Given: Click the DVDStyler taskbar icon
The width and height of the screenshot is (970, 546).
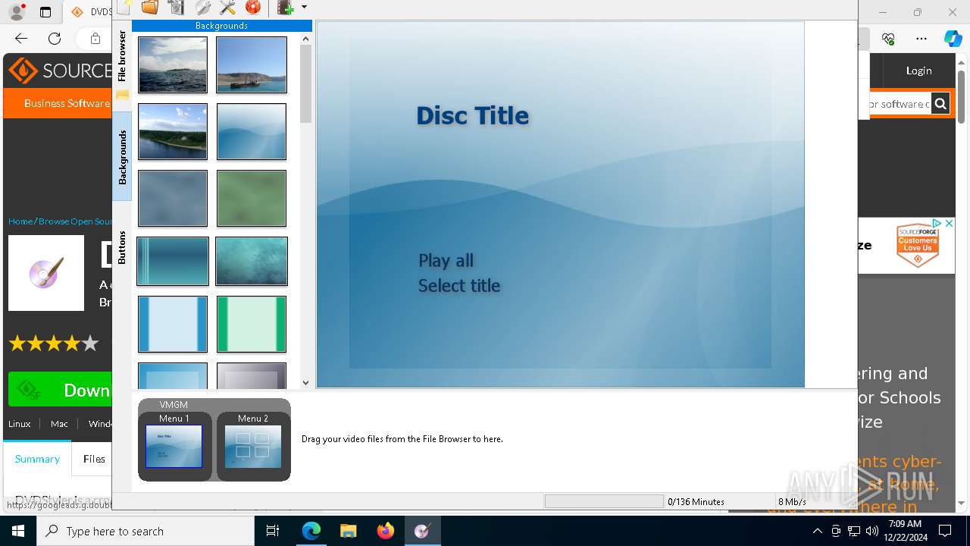Looking at the screenshot, I should (x=422, y=531).
